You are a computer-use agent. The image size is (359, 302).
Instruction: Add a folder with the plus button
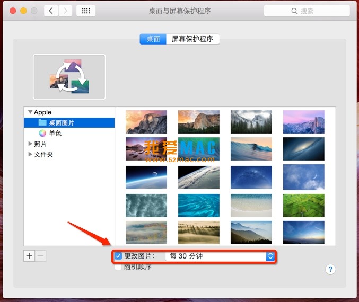point(29,256)
